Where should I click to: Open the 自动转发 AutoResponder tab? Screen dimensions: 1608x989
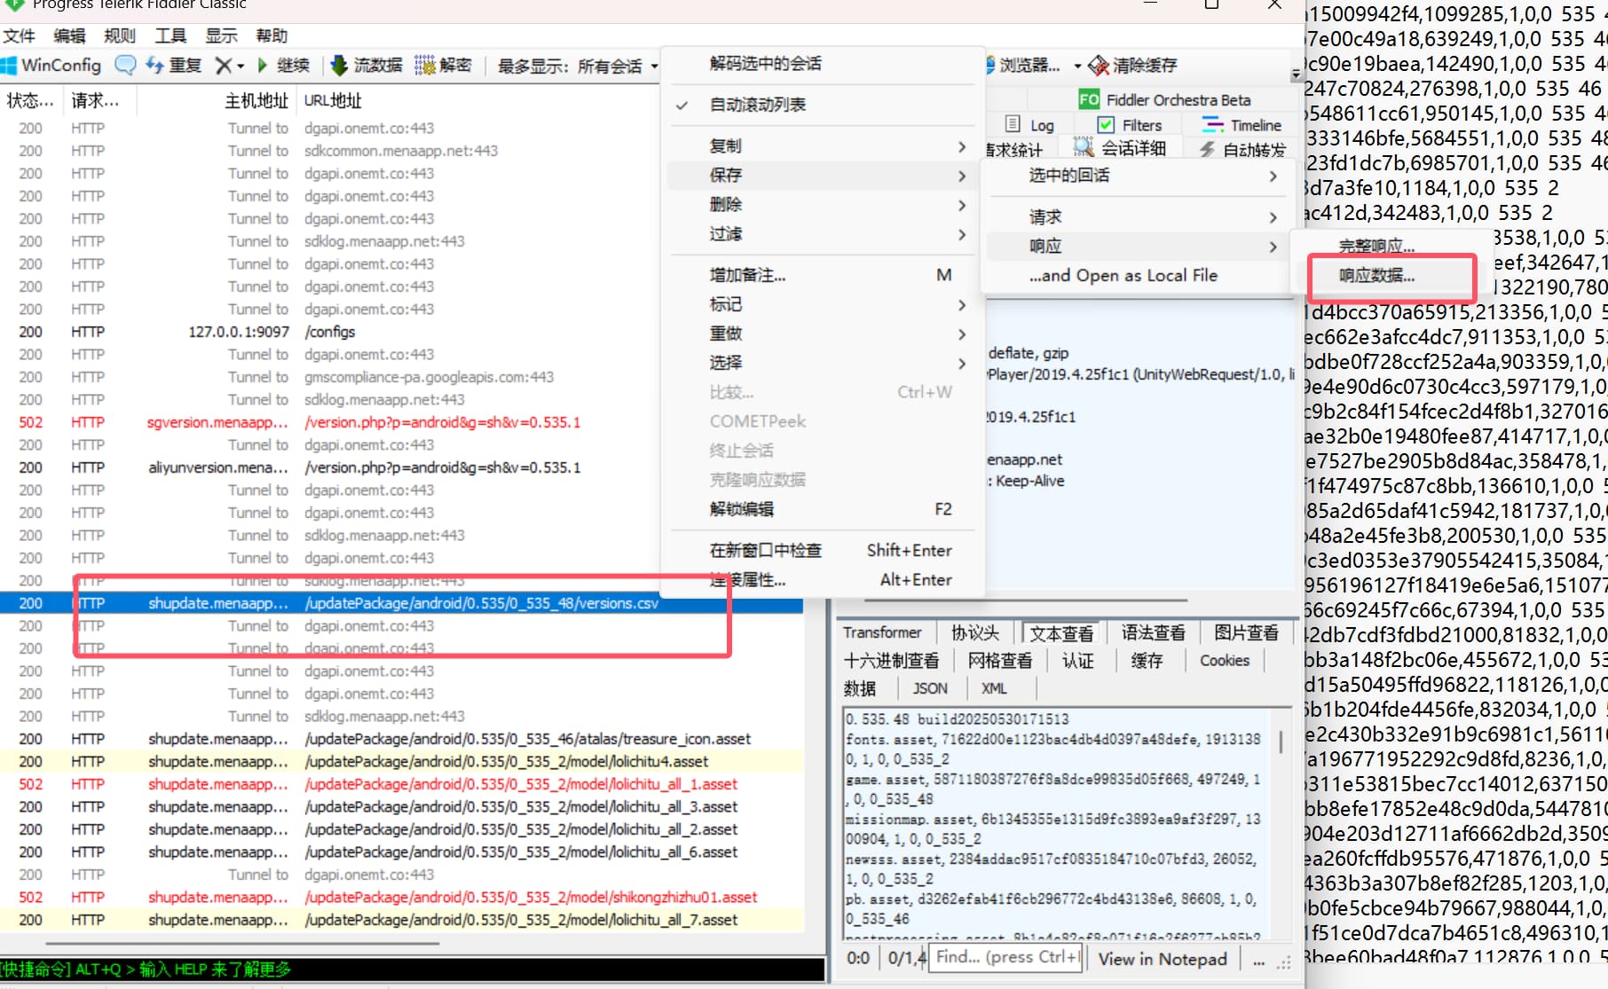1242,149
